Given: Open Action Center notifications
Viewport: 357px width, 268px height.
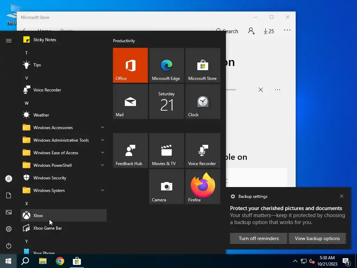Looking at the screenshot, I should (x=346, y=261).
